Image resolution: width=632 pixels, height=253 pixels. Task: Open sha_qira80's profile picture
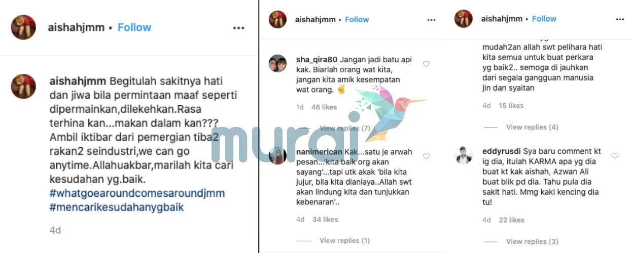coord(278,64)
